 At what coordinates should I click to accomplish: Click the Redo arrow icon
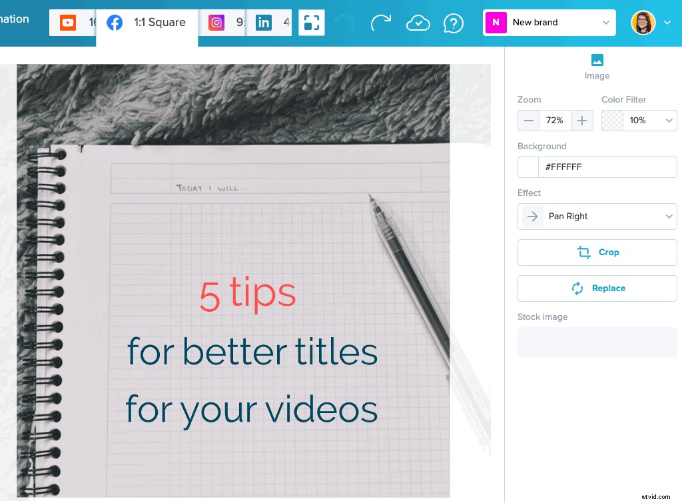tap(381, 23)
